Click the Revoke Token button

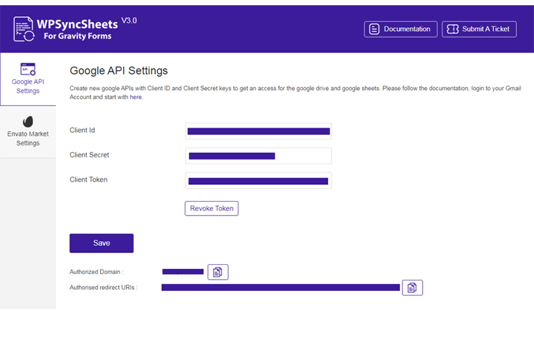point(212,208)
